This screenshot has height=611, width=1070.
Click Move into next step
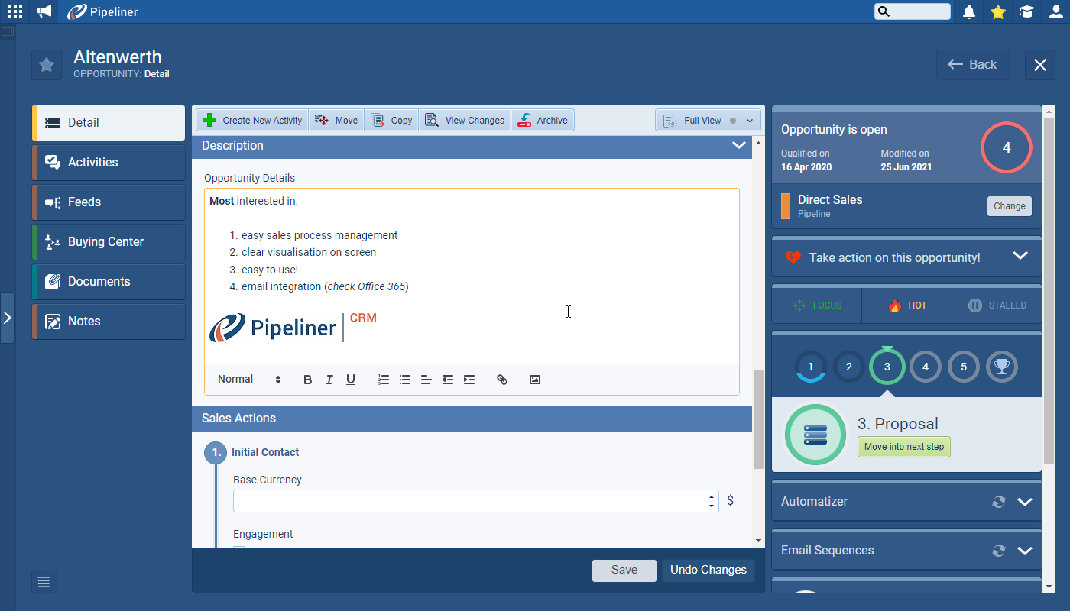pyautogui.click(x=903, y=446)
